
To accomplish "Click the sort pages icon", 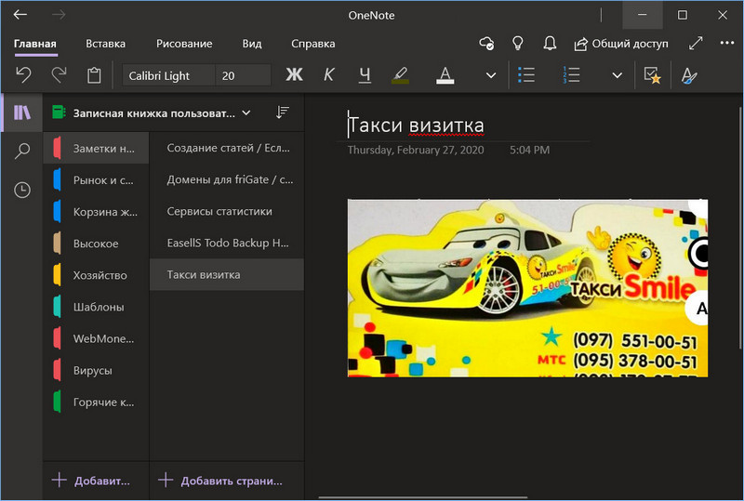I will click(x=283, y=113).
